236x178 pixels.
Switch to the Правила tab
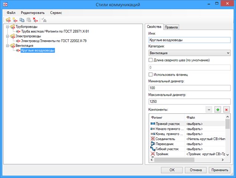point(171,27)
